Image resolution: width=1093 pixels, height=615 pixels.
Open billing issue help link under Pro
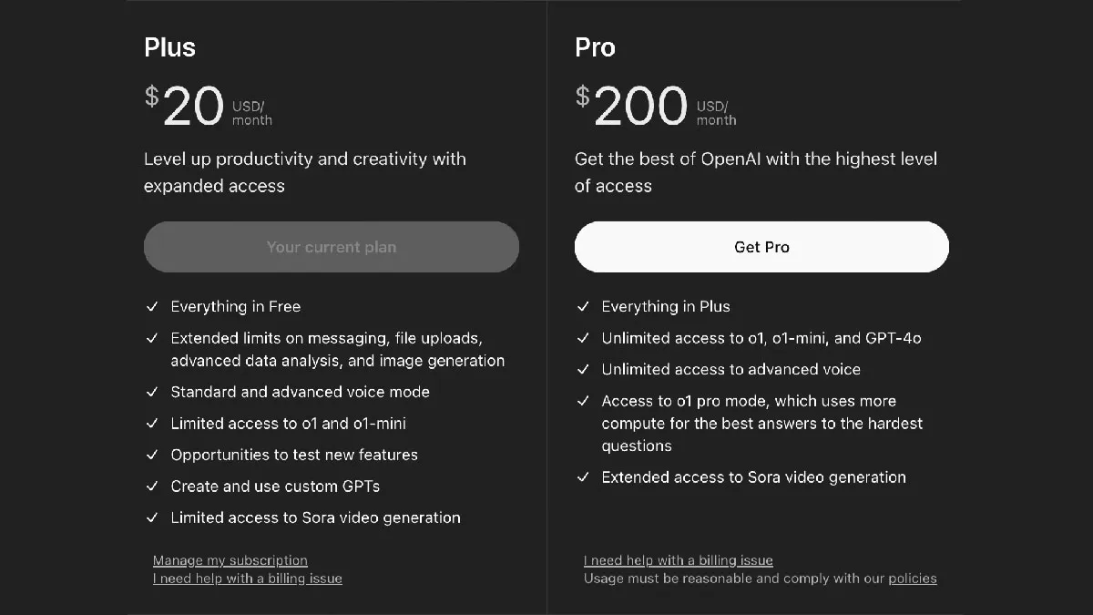point(679,560)
